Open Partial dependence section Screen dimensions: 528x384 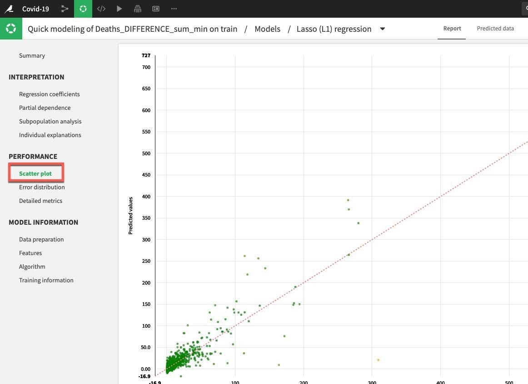[x=45, y=108]
